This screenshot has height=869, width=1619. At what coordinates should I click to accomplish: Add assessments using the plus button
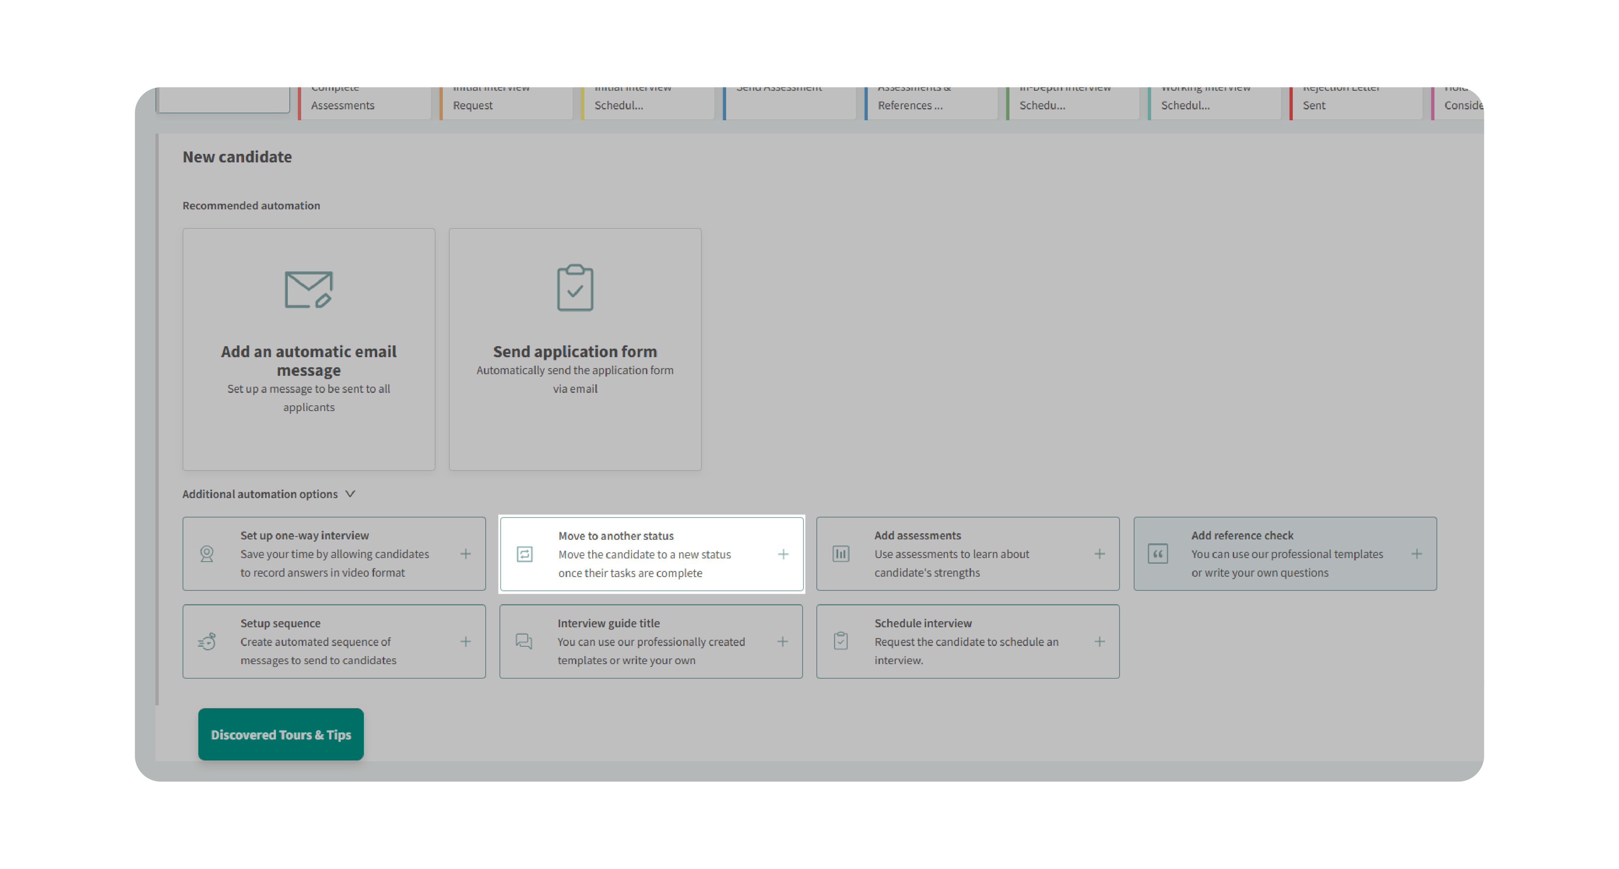(1099, 554)
